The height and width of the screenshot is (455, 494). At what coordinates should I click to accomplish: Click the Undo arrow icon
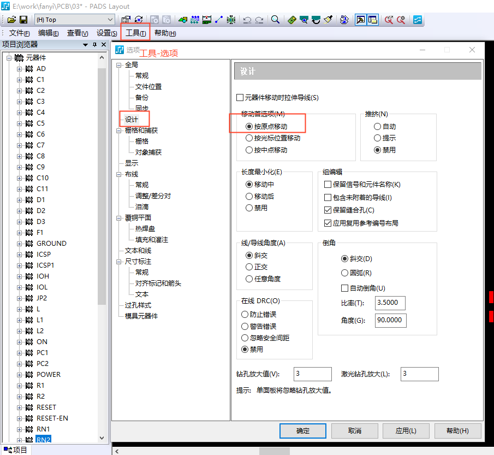[247, 19]
